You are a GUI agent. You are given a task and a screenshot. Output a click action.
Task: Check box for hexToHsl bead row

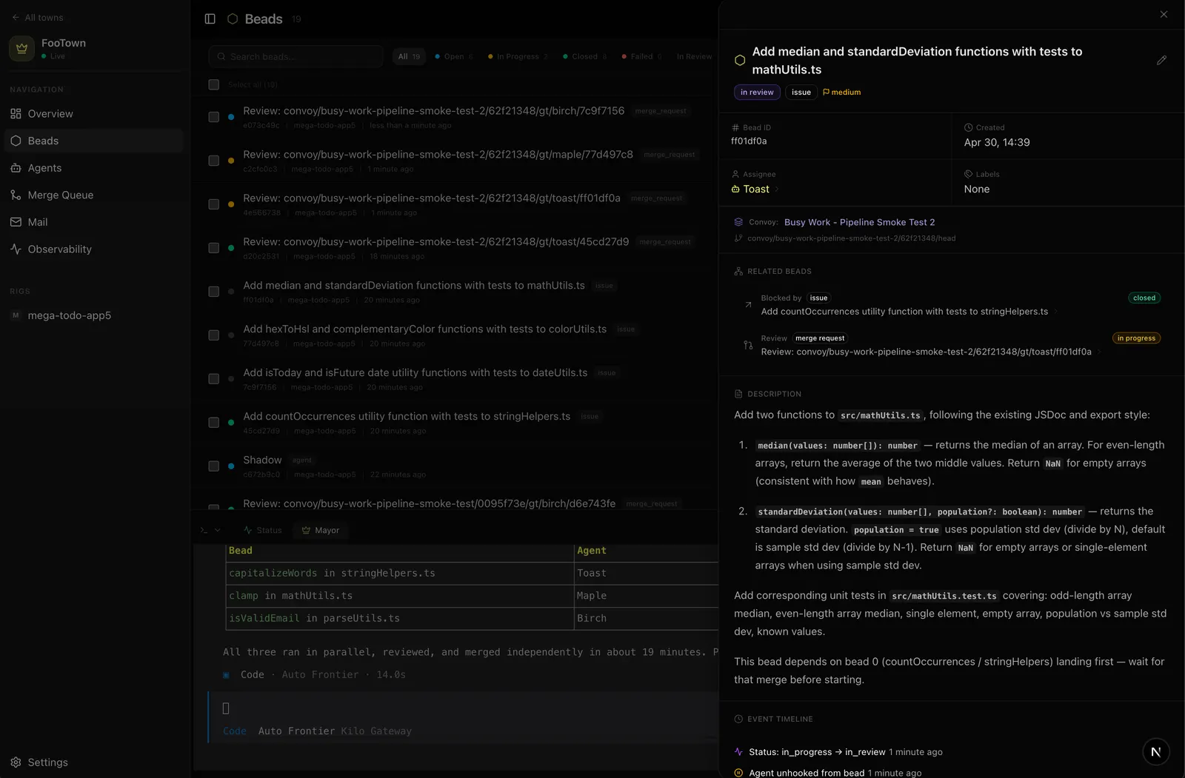pos(214,335)
